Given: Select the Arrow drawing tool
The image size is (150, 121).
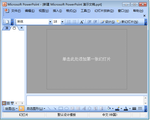Looking at the screenshot, I should click(x=55, y=108).
